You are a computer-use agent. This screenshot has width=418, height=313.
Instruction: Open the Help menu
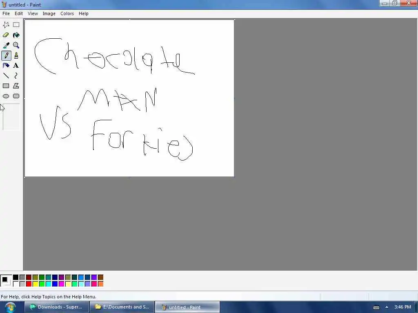click(83, 13)
